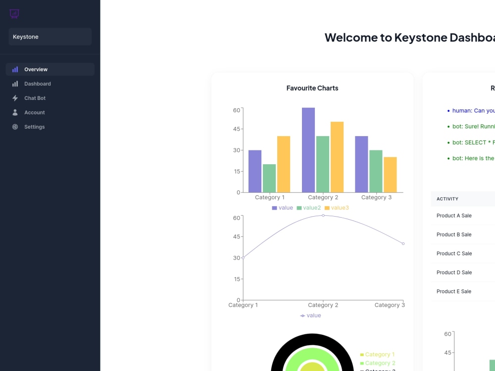The image size is (495, 371).
Task: Toggle value2 series in bar chart legend
Action: 308,208
